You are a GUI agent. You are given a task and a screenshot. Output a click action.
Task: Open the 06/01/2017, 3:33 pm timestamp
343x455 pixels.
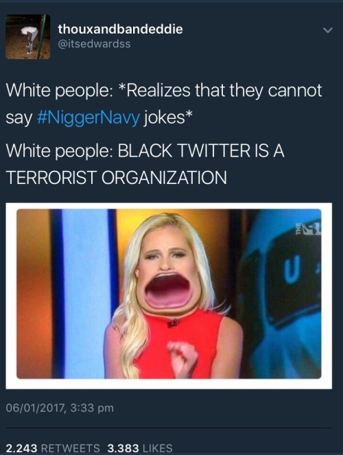point(60,408)
